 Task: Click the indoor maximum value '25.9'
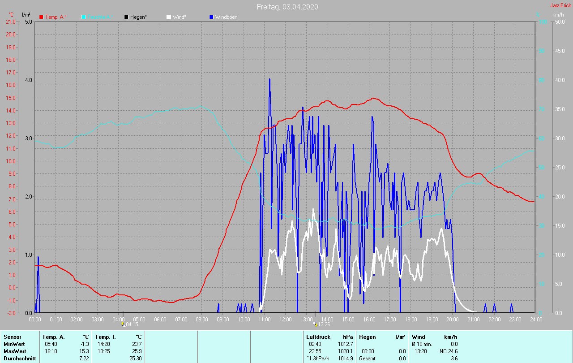pos(137,351)
